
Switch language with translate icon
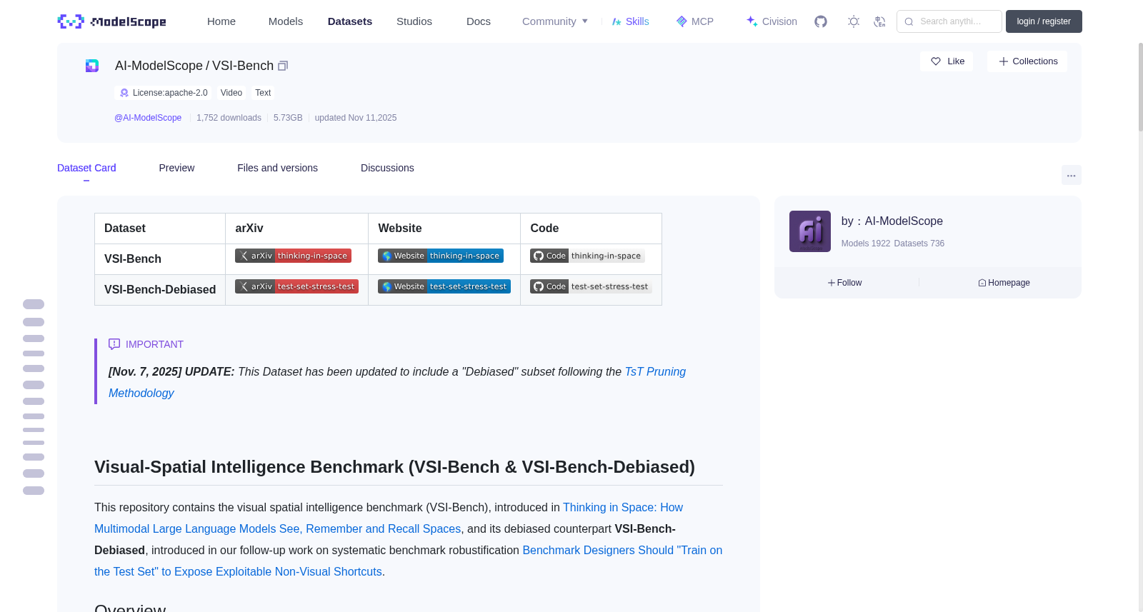coord(879,21)
